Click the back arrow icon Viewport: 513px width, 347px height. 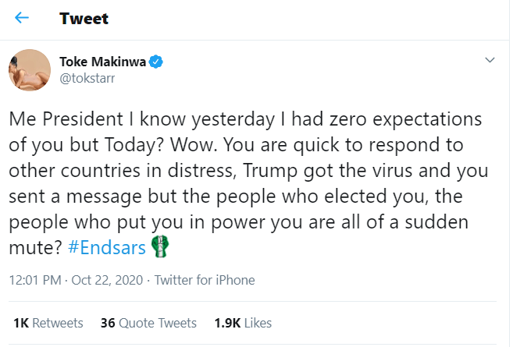click(x=22, y=18)
